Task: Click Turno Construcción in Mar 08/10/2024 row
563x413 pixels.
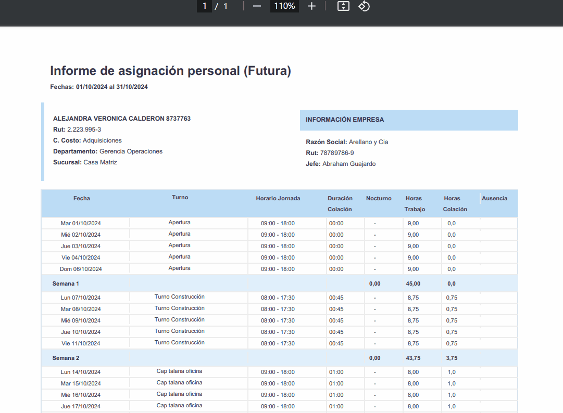Action: click(x=180, y=308)
